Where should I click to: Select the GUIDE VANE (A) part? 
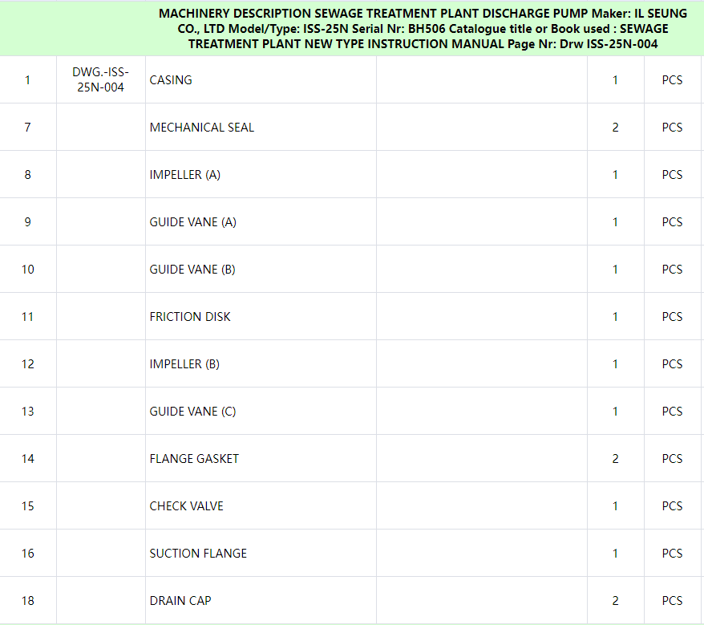pos(192,222)
